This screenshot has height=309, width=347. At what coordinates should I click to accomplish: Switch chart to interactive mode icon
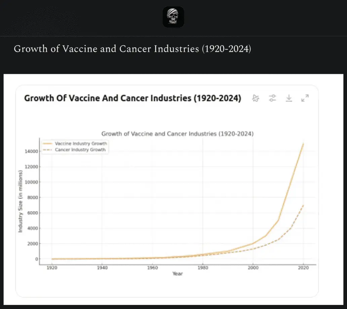pos(256,98)
